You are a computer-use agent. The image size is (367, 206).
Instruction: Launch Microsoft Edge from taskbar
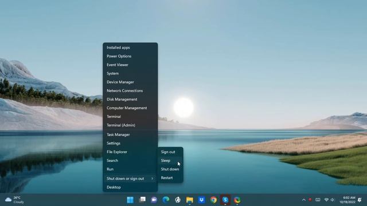click(x=166, y=200)
